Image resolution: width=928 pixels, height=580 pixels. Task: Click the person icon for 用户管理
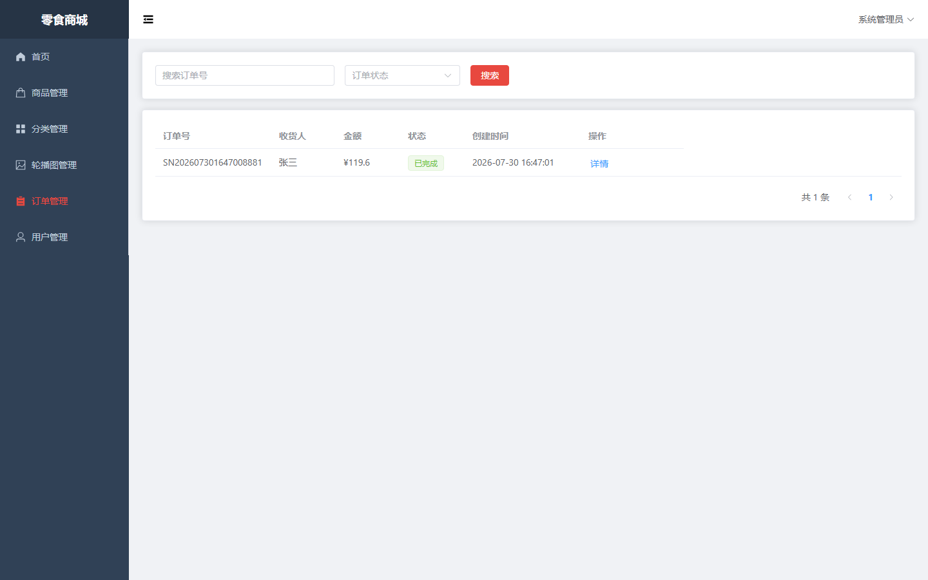tap(21, 237)
